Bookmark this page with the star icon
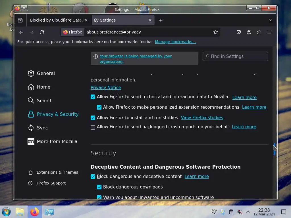Image resolution: width=291 pixels, height=218 pixels. click(215, 32)
